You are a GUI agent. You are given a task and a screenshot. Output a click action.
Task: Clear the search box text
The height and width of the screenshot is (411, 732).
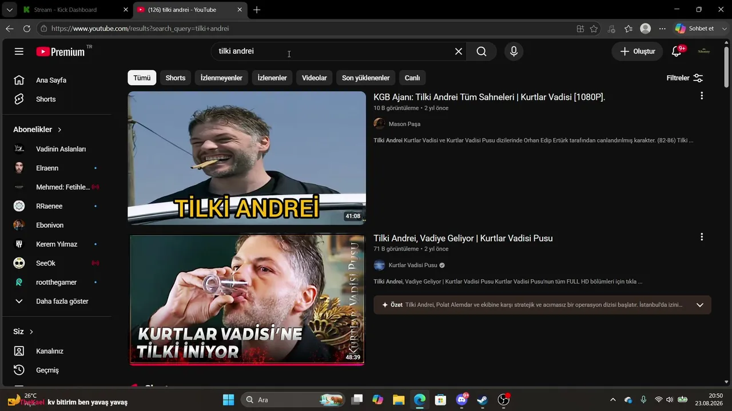458,51
